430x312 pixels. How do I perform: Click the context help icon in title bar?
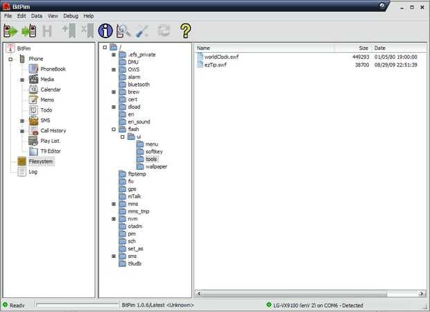tap(381, 6)
